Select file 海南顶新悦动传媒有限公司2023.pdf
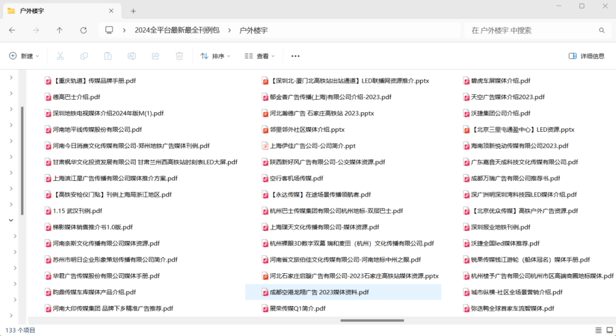 (516, 146)
